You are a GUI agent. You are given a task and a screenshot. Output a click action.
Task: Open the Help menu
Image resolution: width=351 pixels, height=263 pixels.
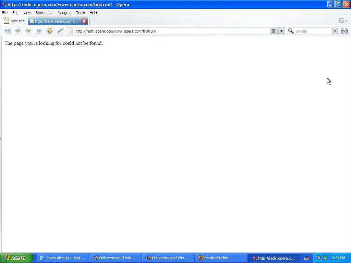[93, 13]
